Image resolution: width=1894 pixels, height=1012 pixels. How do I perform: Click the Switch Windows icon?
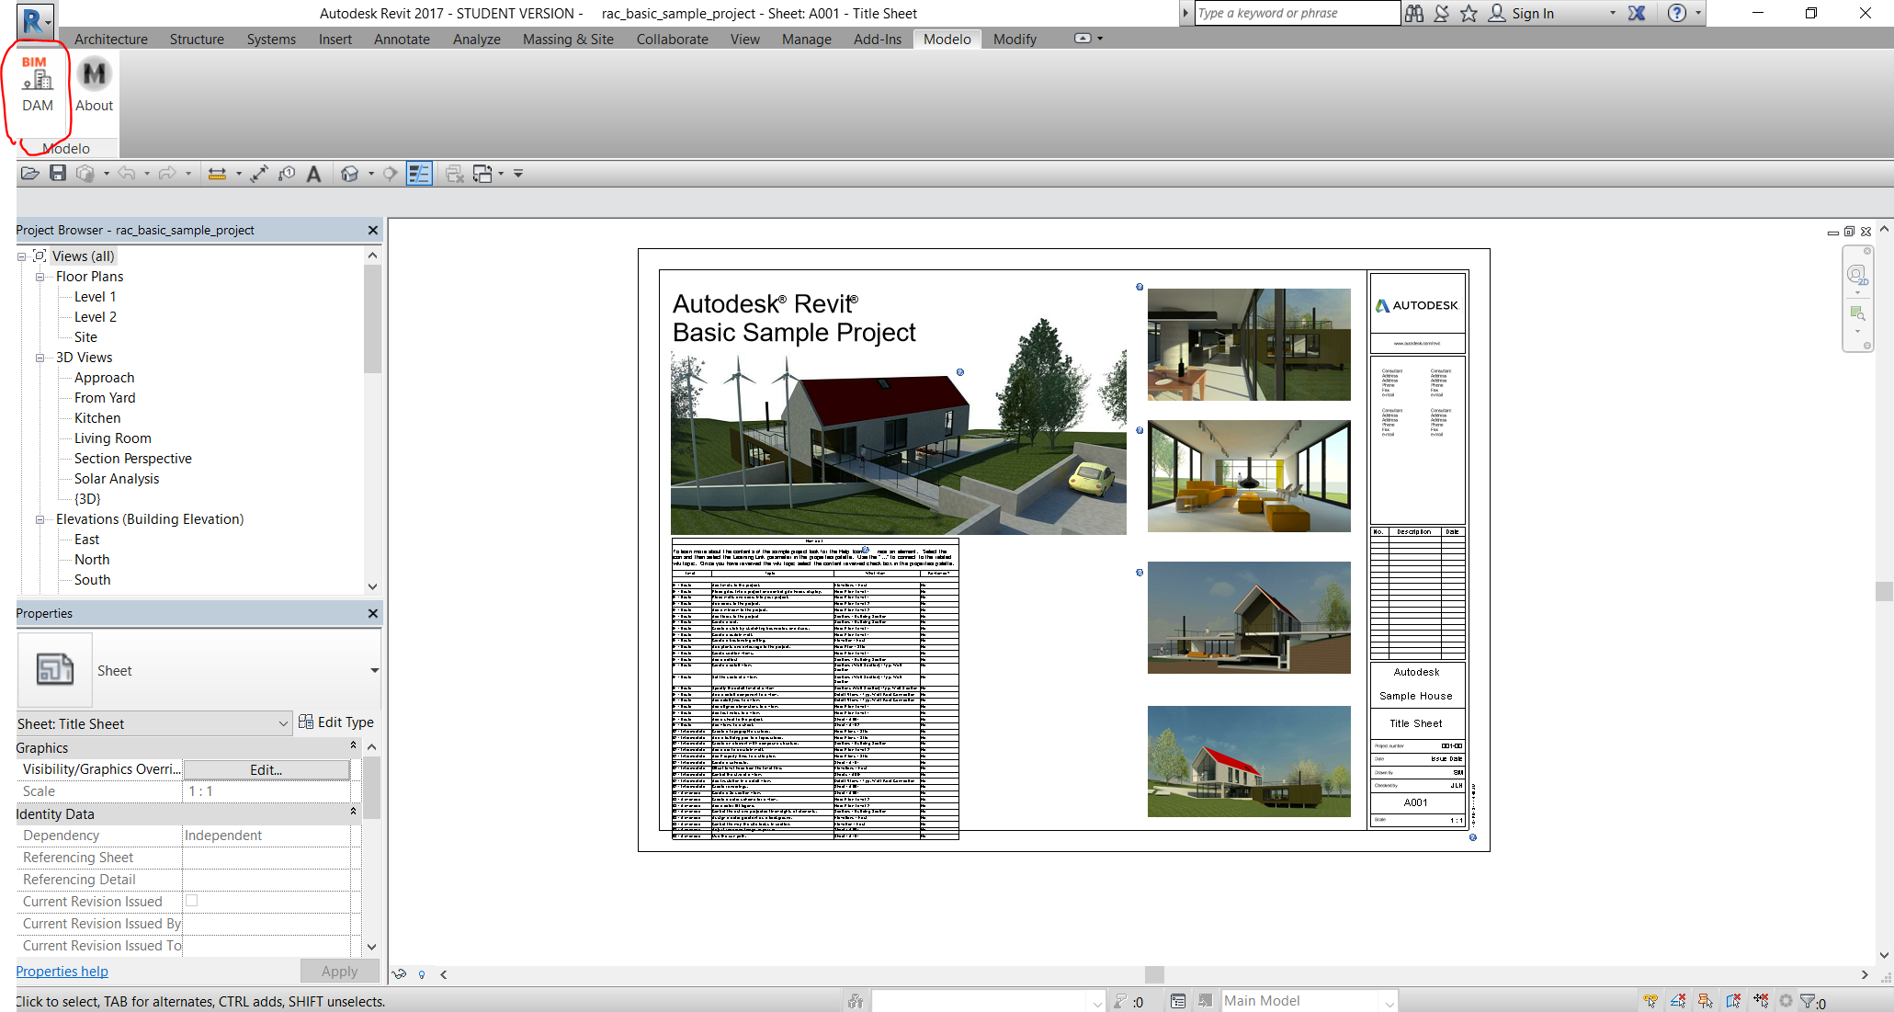(482, 173)
